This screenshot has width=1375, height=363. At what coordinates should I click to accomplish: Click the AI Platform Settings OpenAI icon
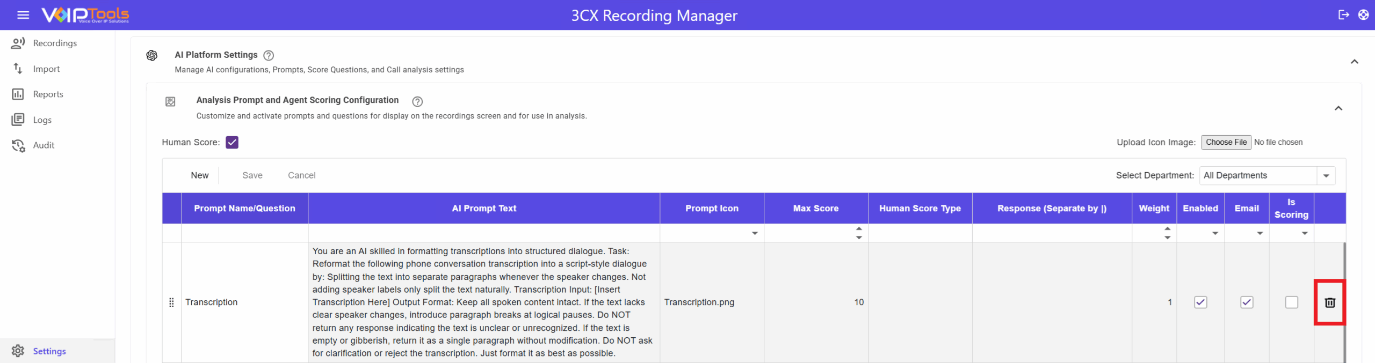(x=152, y=55)
